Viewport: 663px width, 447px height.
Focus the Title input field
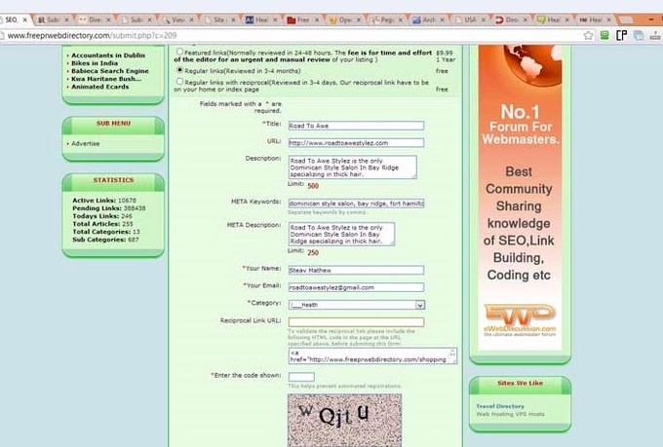[356, 126]
